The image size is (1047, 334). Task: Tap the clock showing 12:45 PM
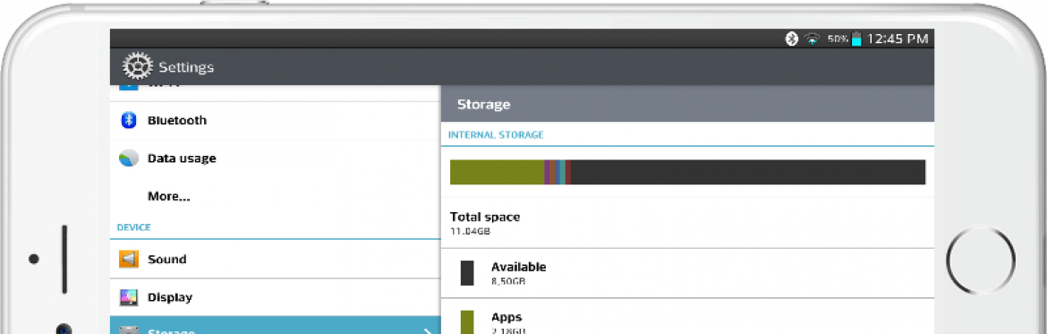[898, 39]
